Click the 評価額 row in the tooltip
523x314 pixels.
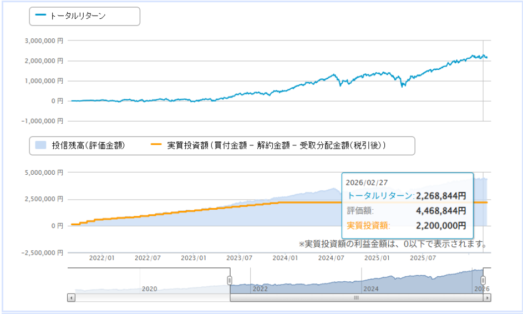point(407,210)
